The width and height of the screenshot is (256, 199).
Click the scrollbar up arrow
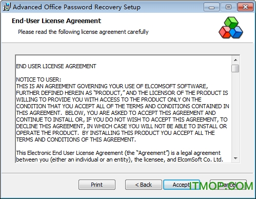tap(235, 60)
